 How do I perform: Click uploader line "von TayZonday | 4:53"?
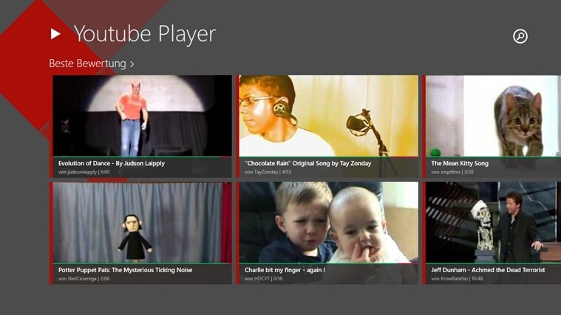point(268,172)
